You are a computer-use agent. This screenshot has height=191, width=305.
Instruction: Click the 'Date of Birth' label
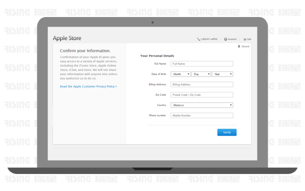tap(159, 74)
